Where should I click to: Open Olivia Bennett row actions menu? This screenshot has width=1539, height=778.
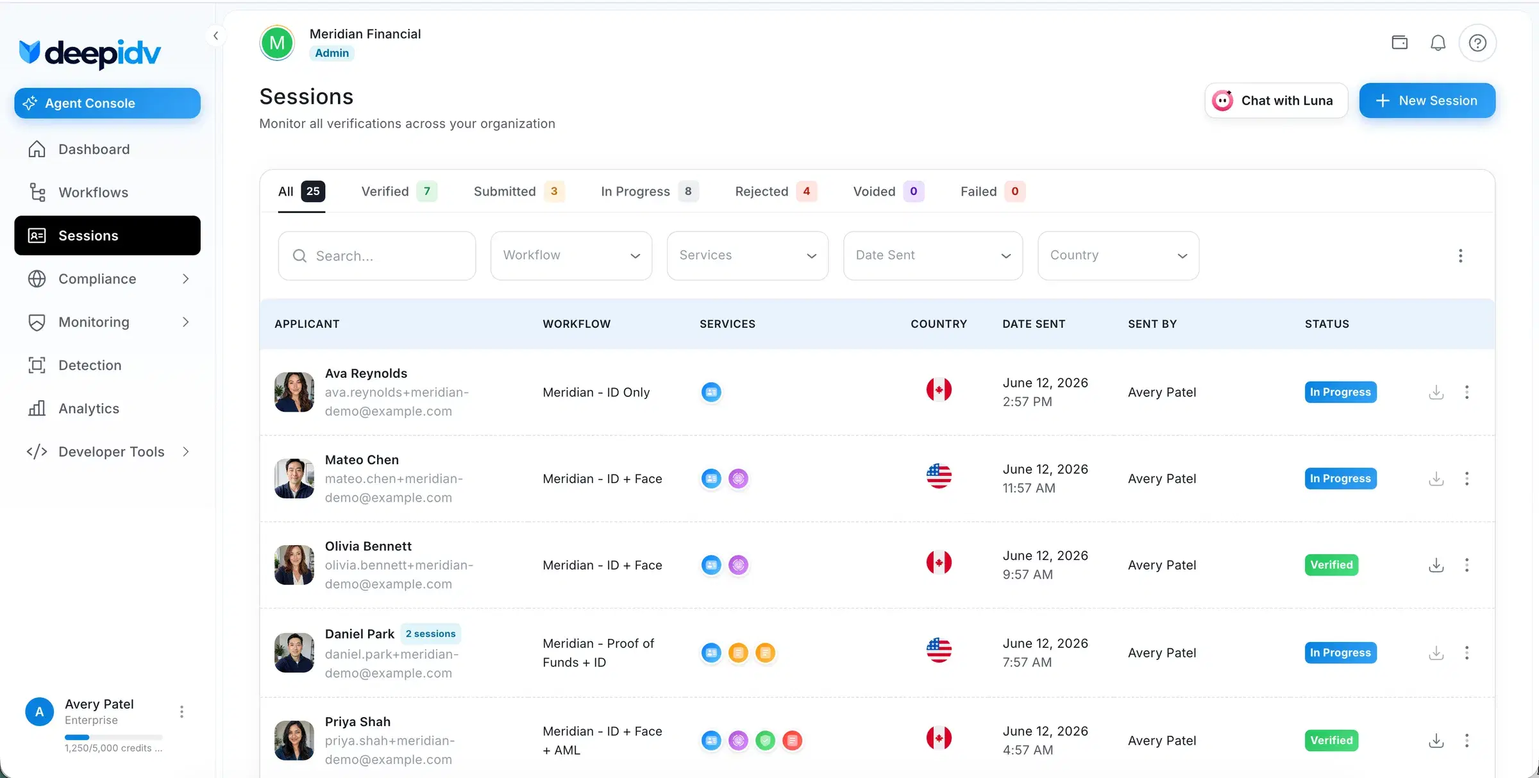click(x=1467, y=565)
